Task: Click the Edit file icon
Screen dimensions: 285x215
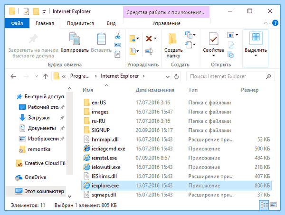Action: point(231,45)
